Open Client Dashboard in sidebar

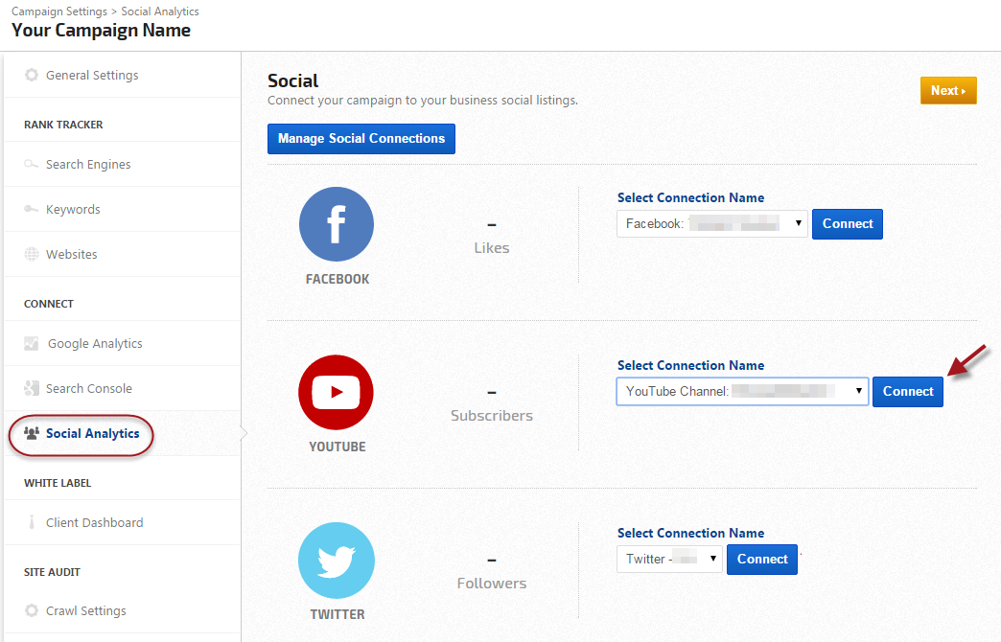click(x=94, y=523)
